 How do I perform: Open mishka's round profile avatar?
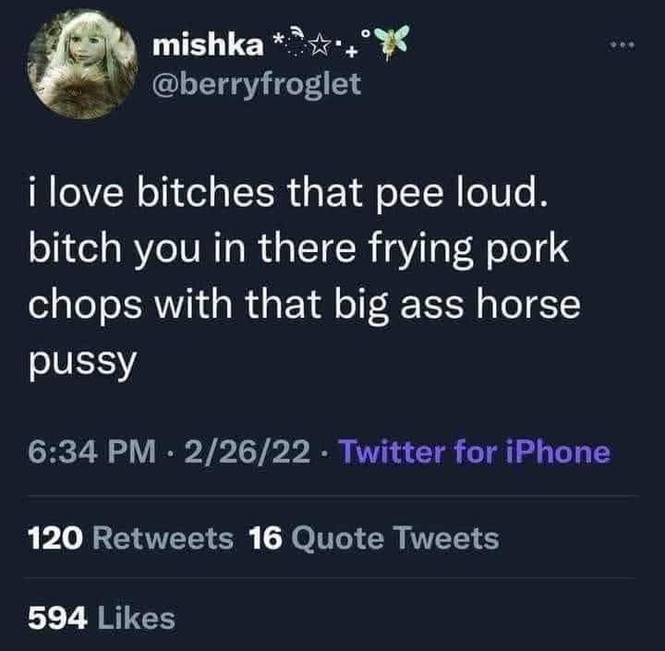pos(83,64)
